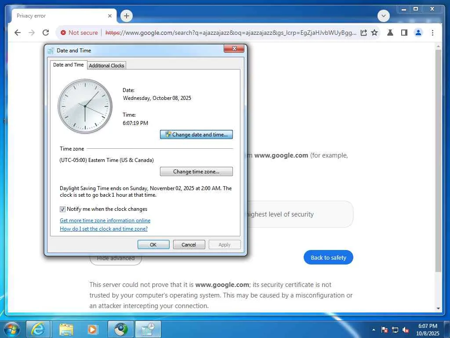Click the page scrollbar up arrow
450x338 pixels.
click(438, 46)
